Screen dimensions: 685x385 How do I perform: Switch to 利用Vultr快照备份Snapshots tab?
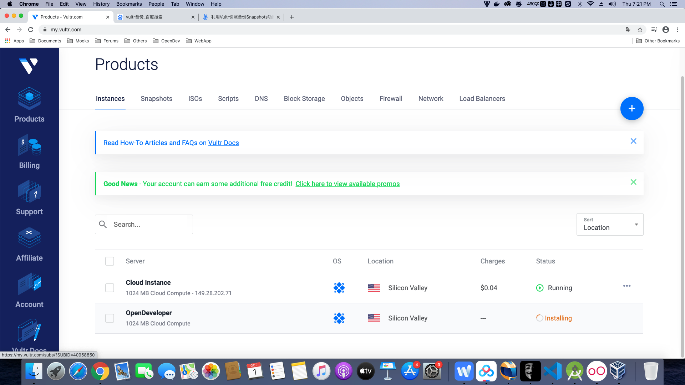[241, 17]
